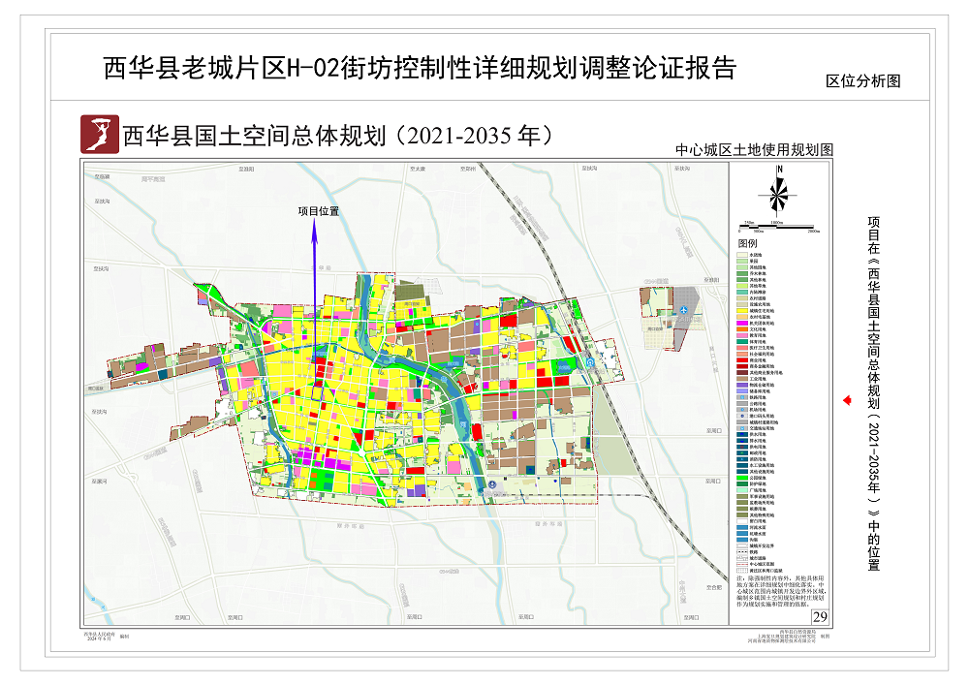The height and width of the screenshot is (685, 969).
Task: Click the brown 工业用地 legend swatch
Action: (742, 379)
